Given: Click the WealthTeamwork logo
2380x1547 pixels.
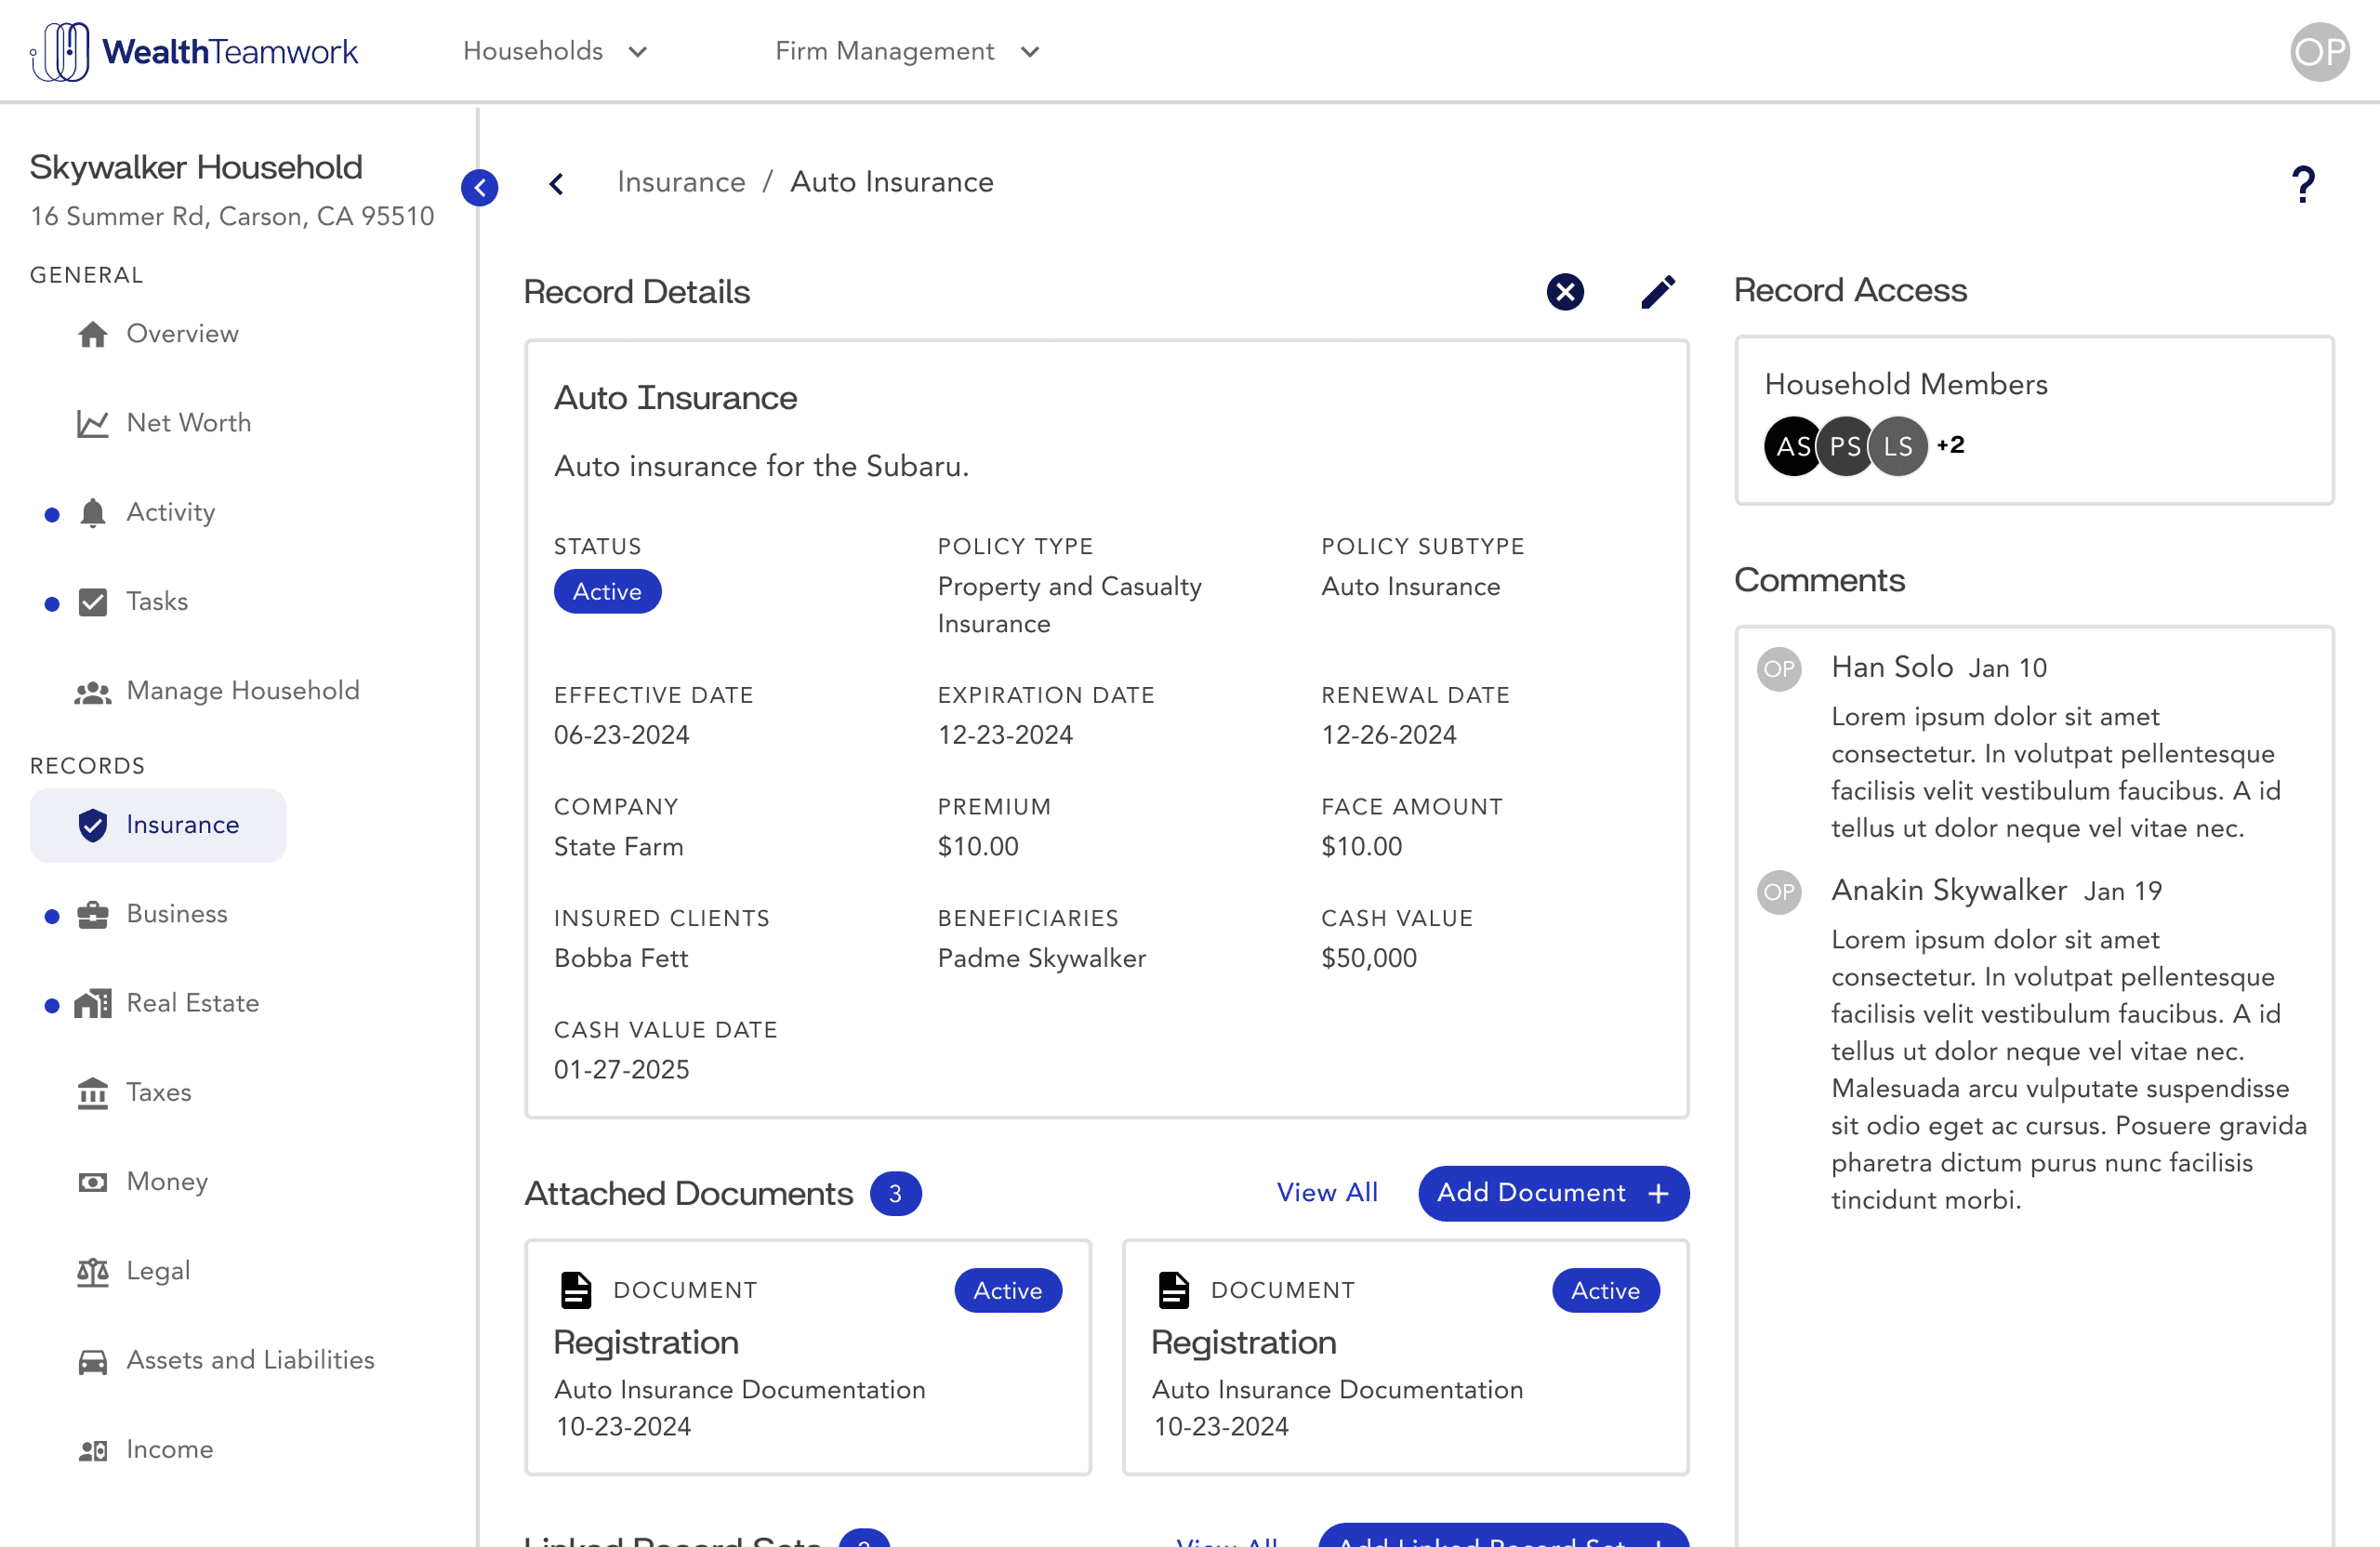Looking at the screenshot, I should tap(194, 51).
